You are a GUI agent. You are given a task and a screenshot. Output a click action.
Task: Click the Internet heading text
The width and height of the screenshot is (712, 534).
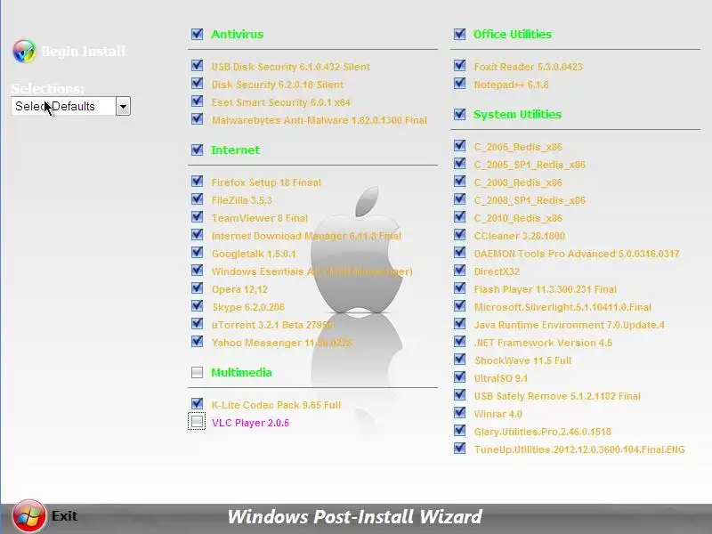point(235,150)
